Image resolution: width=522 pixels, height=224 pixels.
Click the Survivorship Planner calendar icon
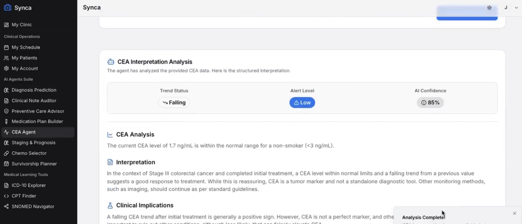(x=6, y=164)
